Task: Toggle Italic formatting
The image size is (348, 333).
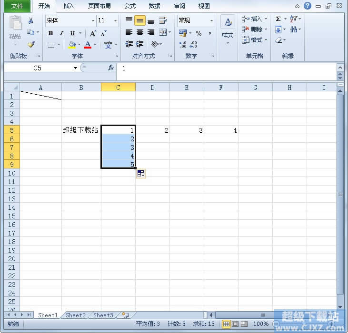Action: point(61,33)
